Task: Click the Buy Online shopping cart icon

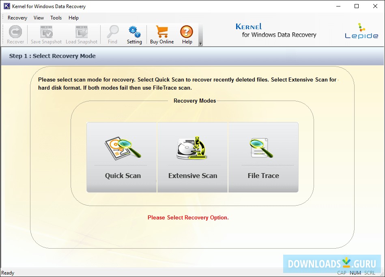Action: tap(162, 34)
